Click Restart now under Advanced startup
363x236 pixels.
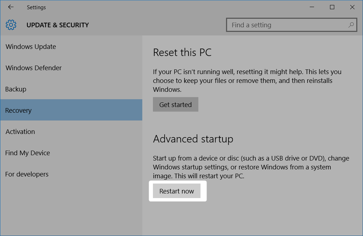click(177, 191)
